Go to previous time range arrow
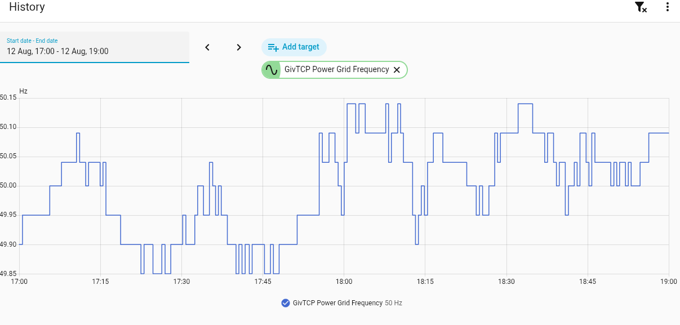This screenshot has height=325, width=680. 207,47
